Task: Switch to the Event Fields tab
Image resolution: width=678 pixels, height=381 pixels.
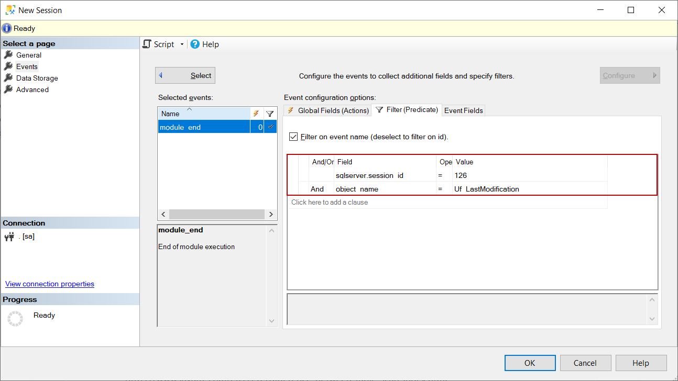Action: (463, 110)
